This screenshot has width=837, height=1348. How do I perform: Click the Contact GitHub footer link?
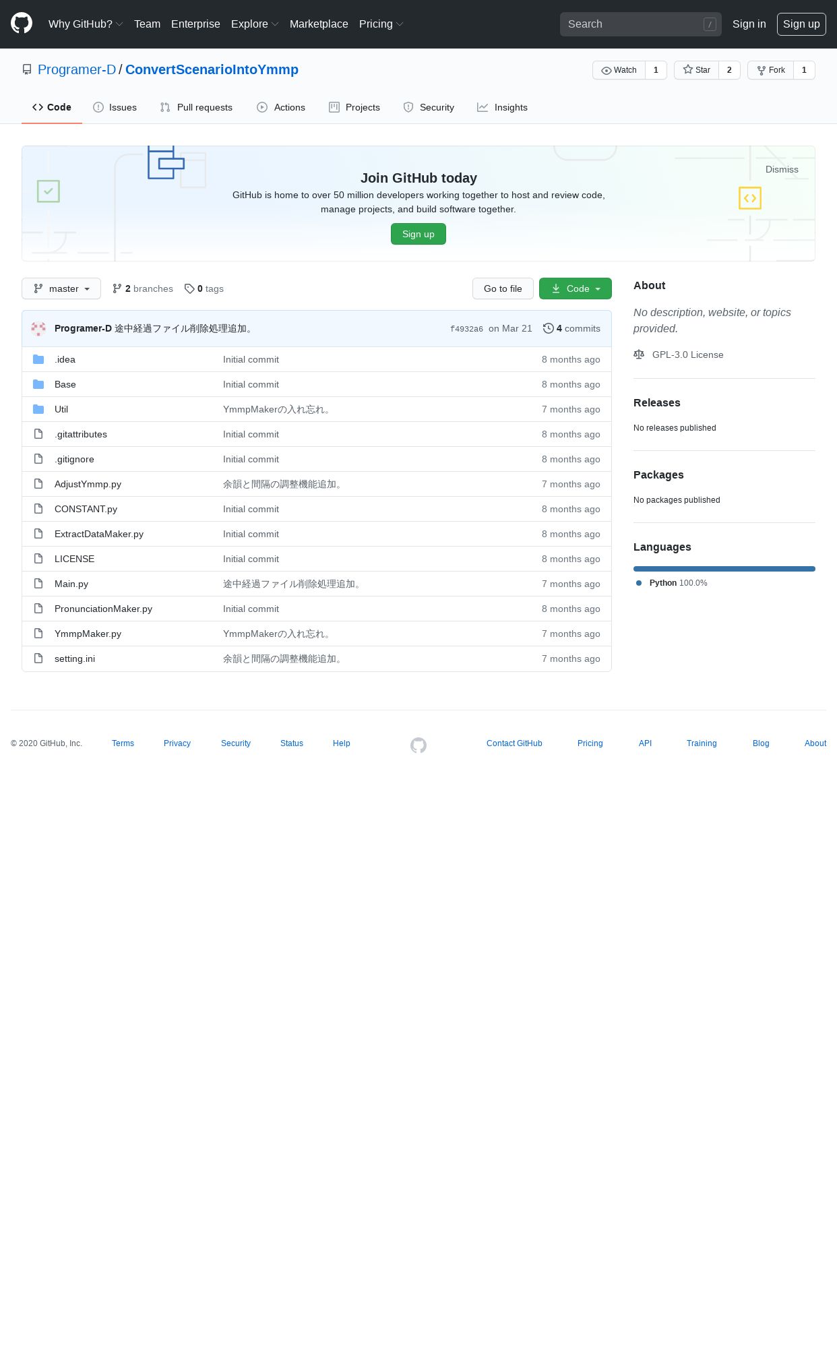[514, 743]
